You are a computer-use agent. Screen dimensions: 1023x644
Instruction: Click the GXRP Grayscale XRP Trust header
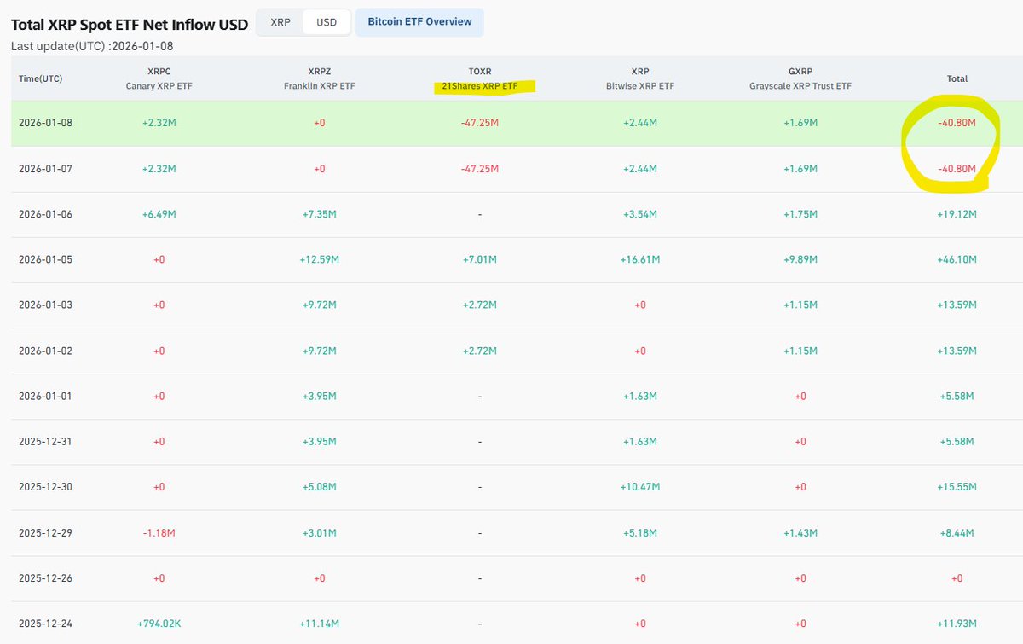pyautogui.click(x=800, y=78)
